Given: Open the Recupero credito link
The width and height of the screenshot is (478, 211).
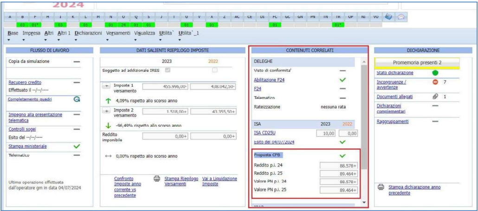Looking at the screenshot, I should pyautogui.click(x=25, y=82).
